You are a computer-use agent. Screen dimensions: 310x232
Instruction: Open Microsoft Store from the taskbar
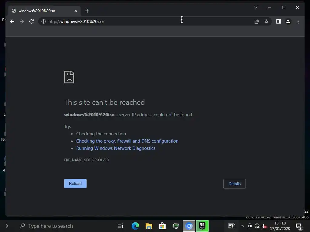click(x=162, y=226)
